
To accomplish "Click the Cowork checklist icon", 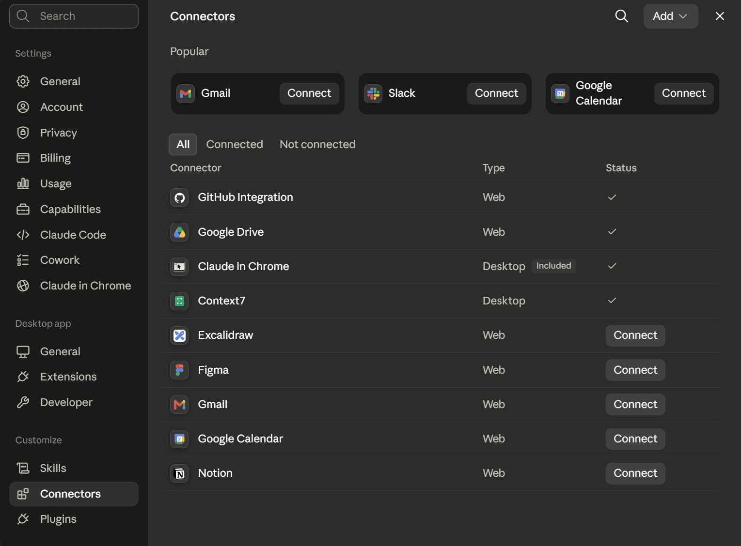I will pos(23,260).
